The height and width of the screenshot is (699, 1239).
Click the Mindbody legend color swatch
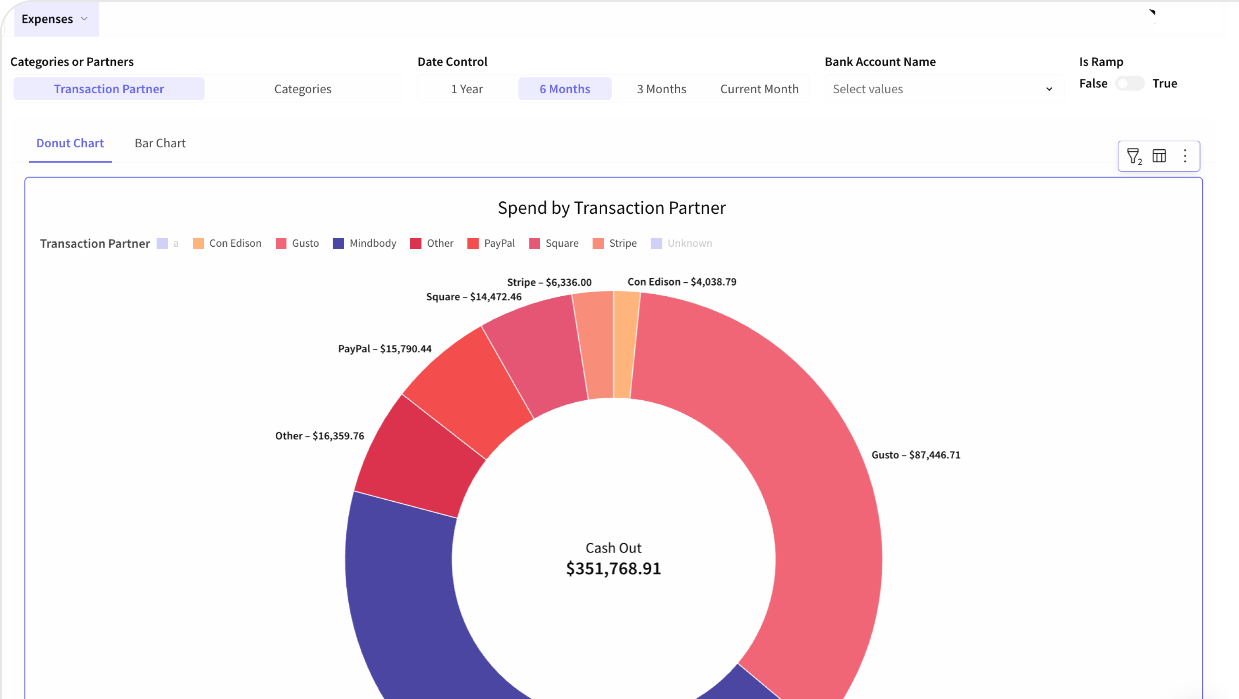(338, 243)
